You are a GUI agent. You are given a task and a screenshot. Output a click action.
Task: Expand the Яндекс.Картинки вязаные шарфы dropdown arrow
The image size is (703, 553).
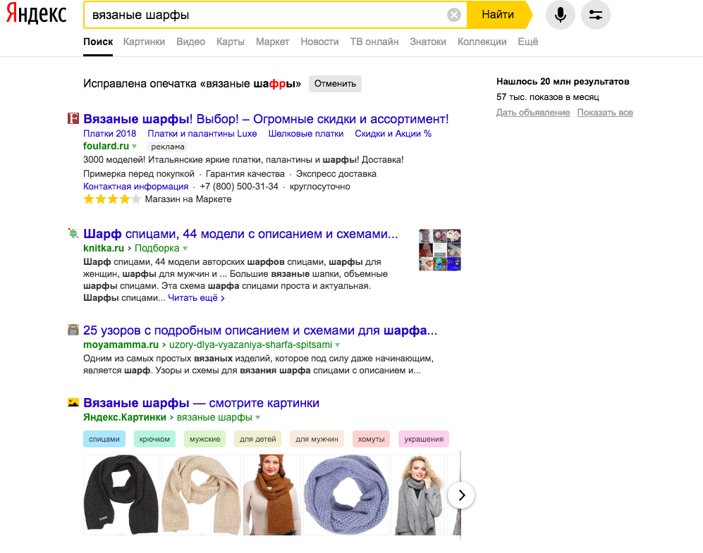(258, 418)
